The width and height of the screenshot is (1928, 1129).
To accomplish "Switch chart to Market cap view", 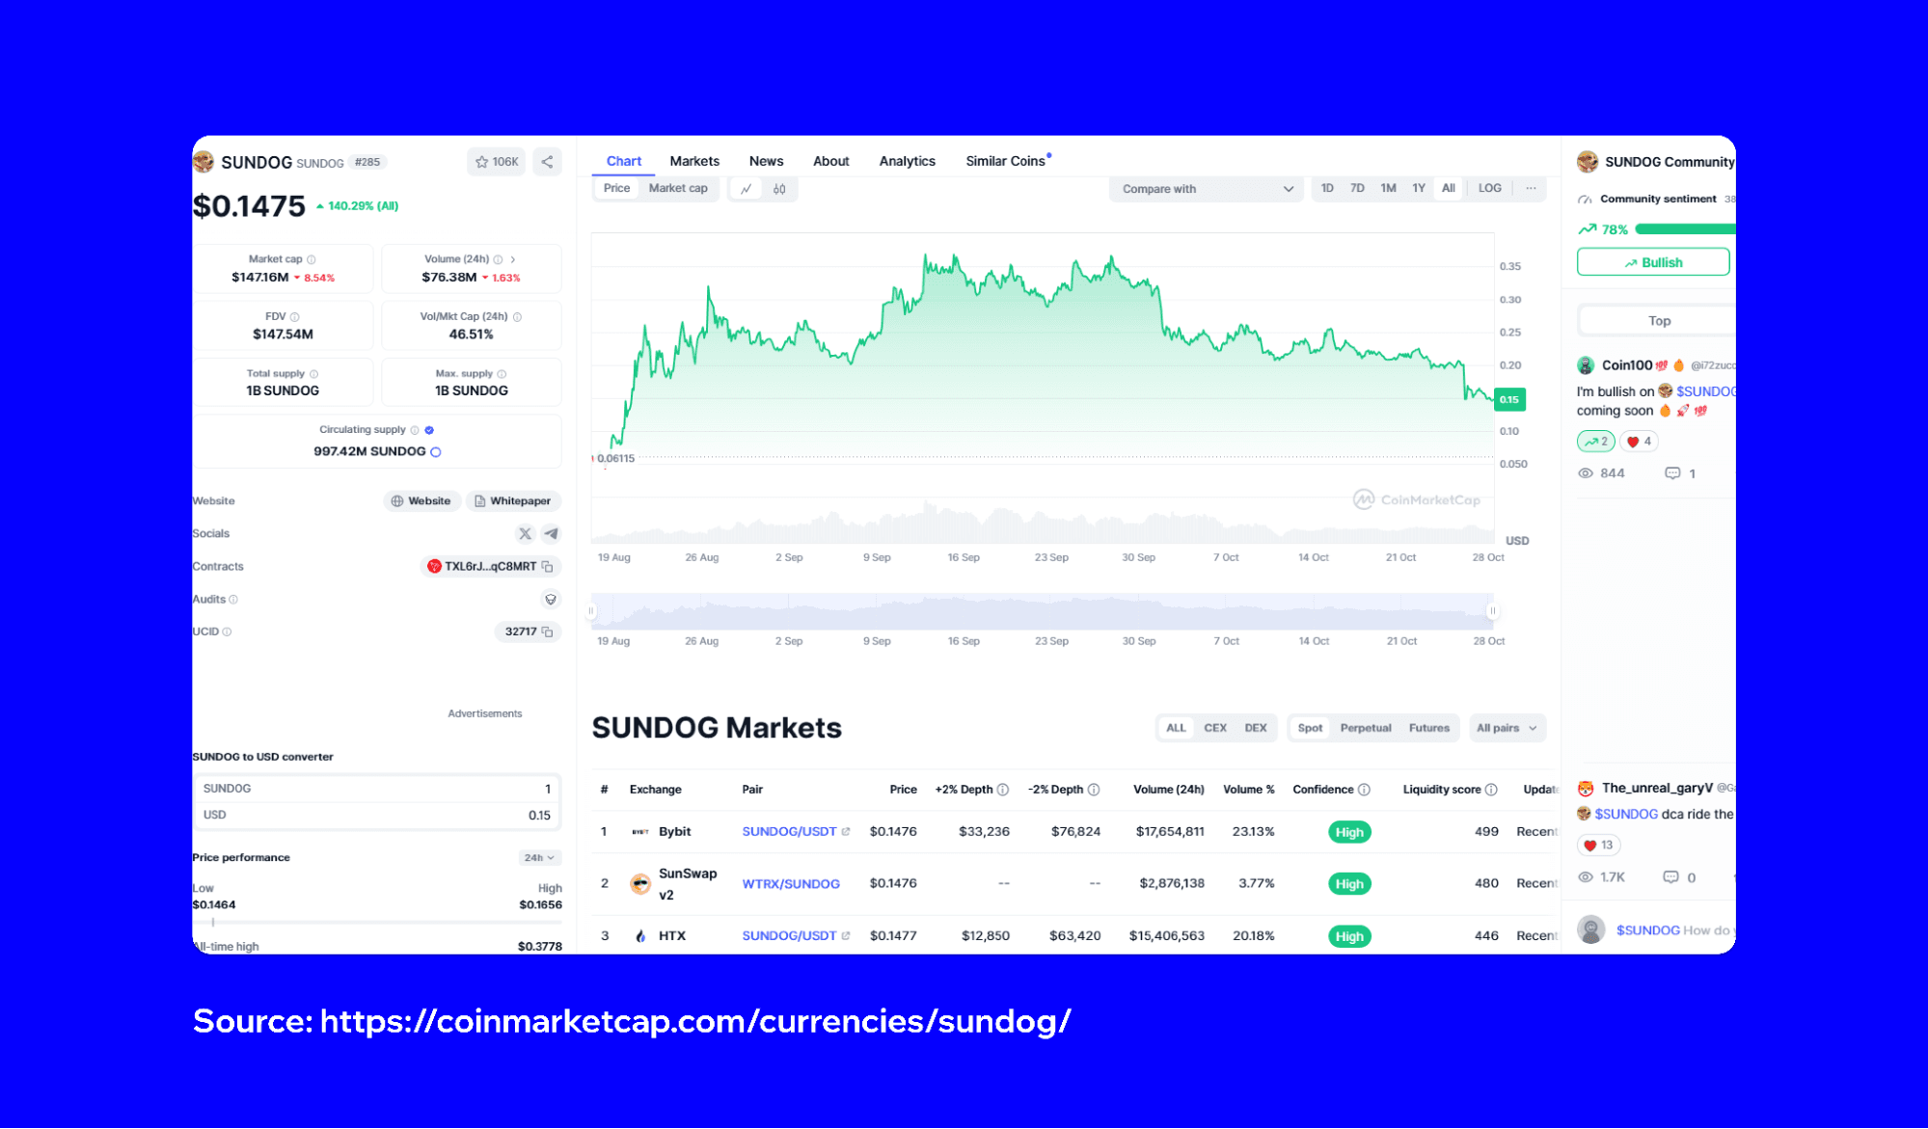I will point(678,189).
